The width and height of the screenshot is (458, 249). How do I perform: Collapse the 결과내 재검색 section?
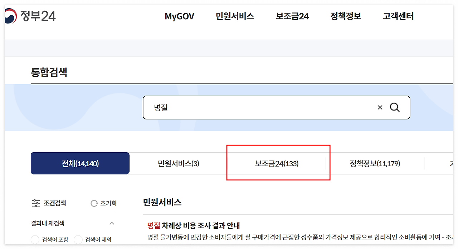point(112,224)
